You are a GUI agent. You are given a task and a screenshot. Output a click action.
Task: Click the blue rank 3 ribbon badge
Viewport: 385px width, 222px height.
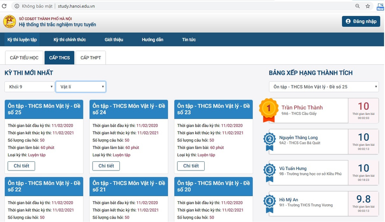click(270, 171)
